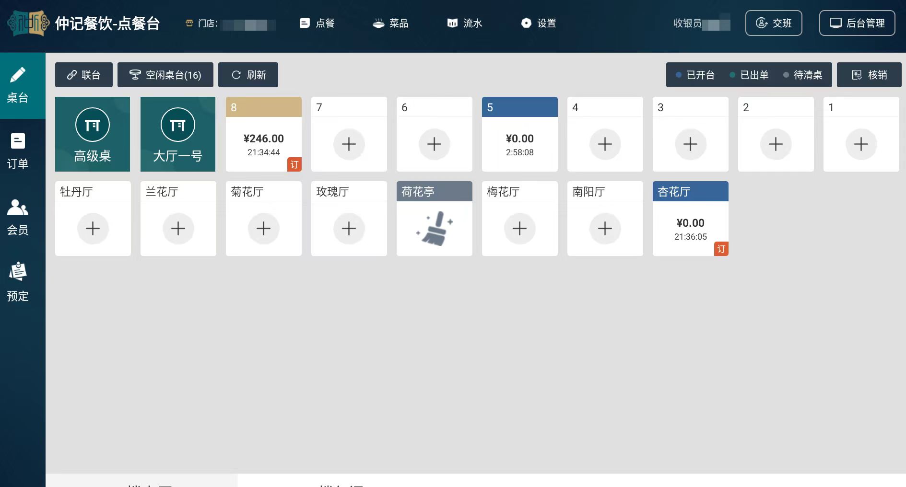
Task: Open 玫瑰厅 room with plus icon
Action: pyautogui.click(x=349, y=219)
